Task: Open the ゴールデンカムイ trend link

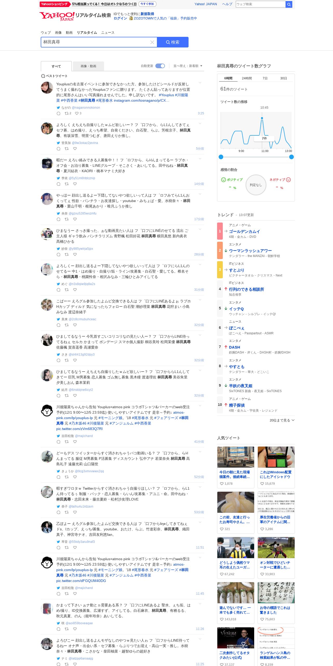Action: pyautogui.click(x=244, y=232)
